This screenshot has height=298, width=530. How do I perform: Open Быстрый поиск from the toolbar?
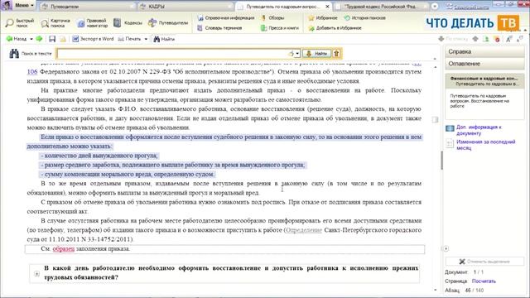[x=20, y=23]
